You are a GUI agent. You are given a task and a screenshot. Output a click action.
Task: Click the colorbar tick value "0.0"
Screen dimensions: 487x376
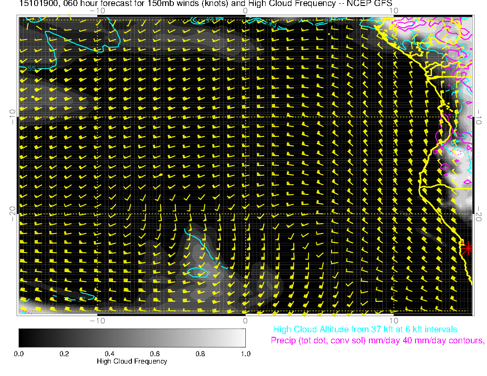click(18, 354)
